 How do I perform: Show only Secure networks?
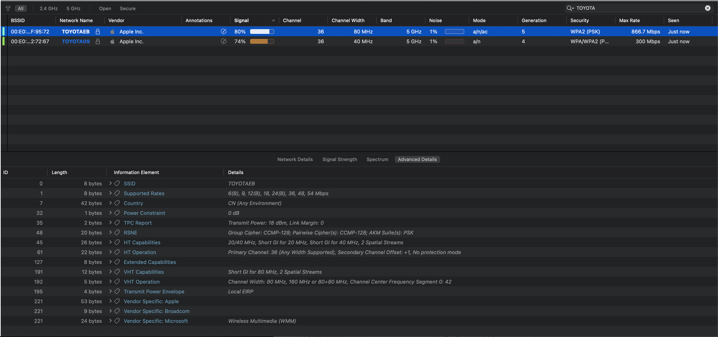(127, 8)
